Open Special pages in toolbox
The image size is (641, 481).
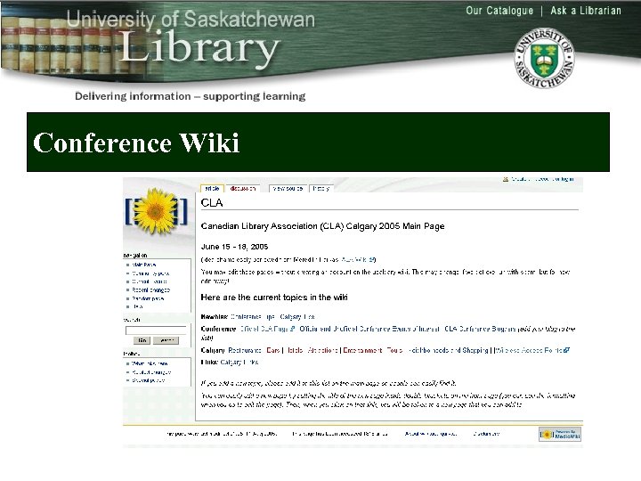point(148,380)
